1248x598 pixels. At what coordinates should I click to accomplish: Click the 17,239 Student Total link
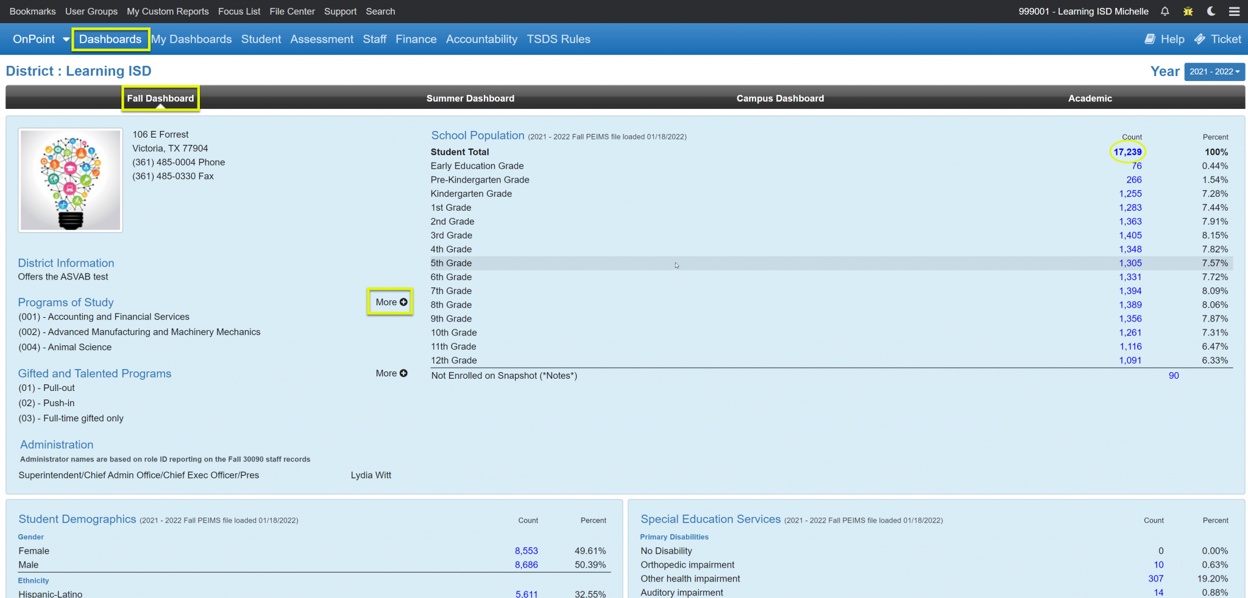click(x=1127, y=152)
